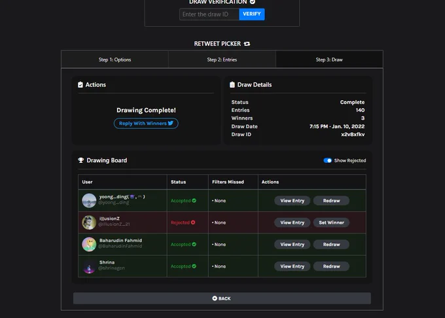Click the Filters Missed column header
Screen dimensions: 445x318
coord(228,182)
